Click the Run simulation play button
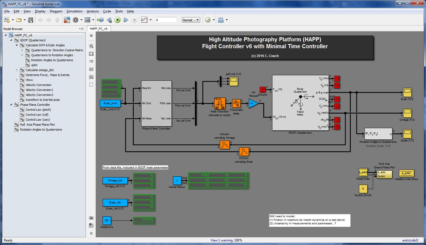Viewport: 426px width, 245px height. 117,20
